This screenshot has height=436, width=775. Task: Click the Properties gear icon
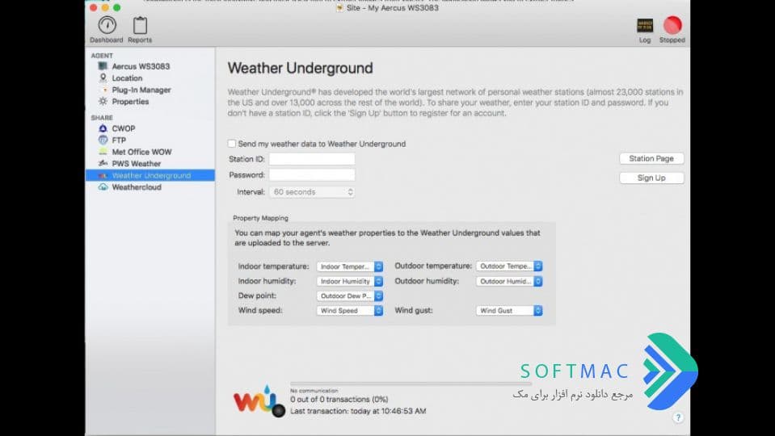coord(103,101)
